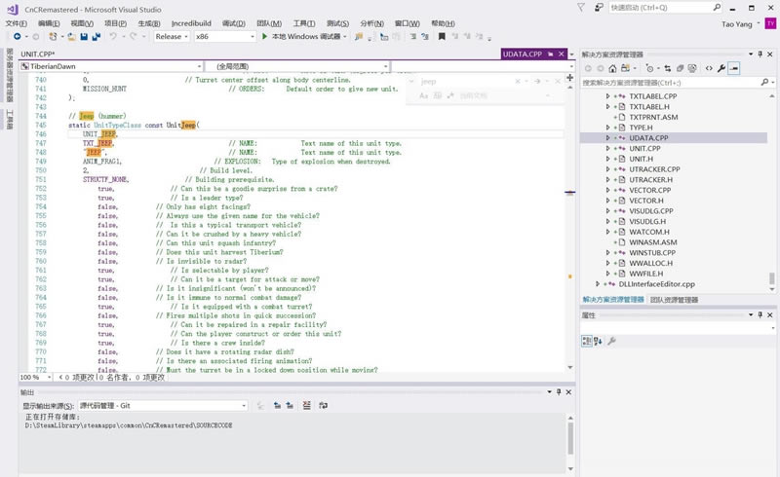Click the save (floppy disk) icon
The height and width of the screenshot is (477, 780).
coord(84,36)
